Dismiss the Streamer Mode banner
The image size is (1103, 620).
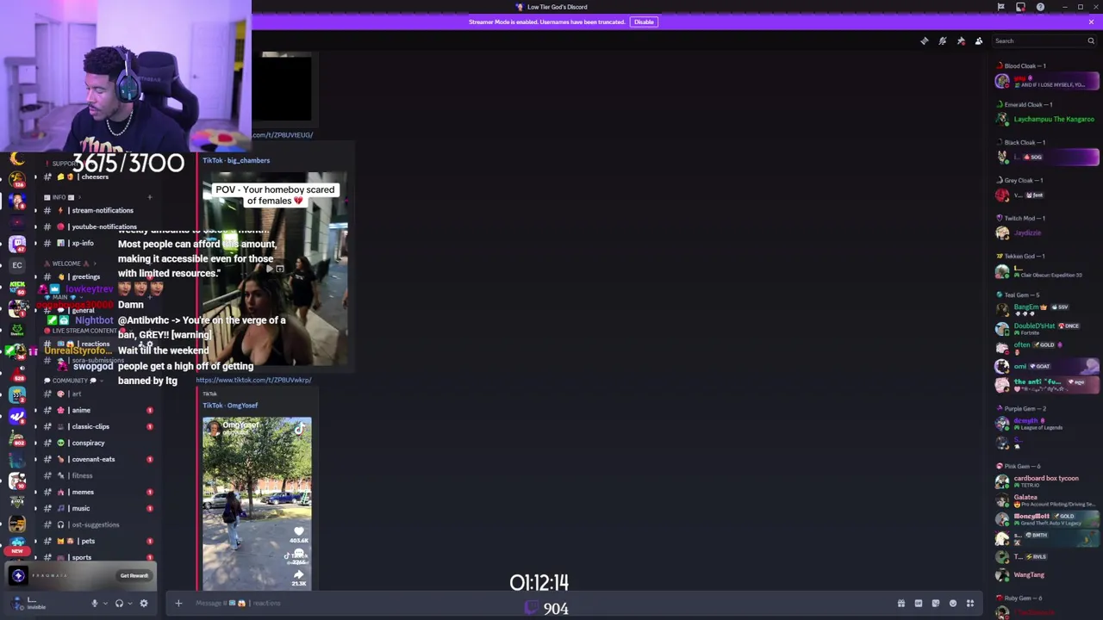click(x=1091, y=22)
